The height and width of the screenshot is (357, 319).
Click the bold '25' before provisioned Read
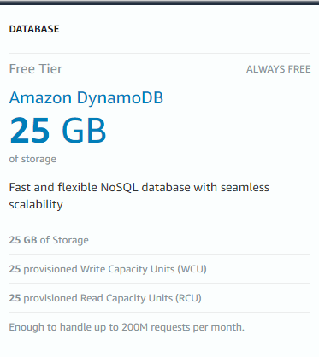click(15, 298)
